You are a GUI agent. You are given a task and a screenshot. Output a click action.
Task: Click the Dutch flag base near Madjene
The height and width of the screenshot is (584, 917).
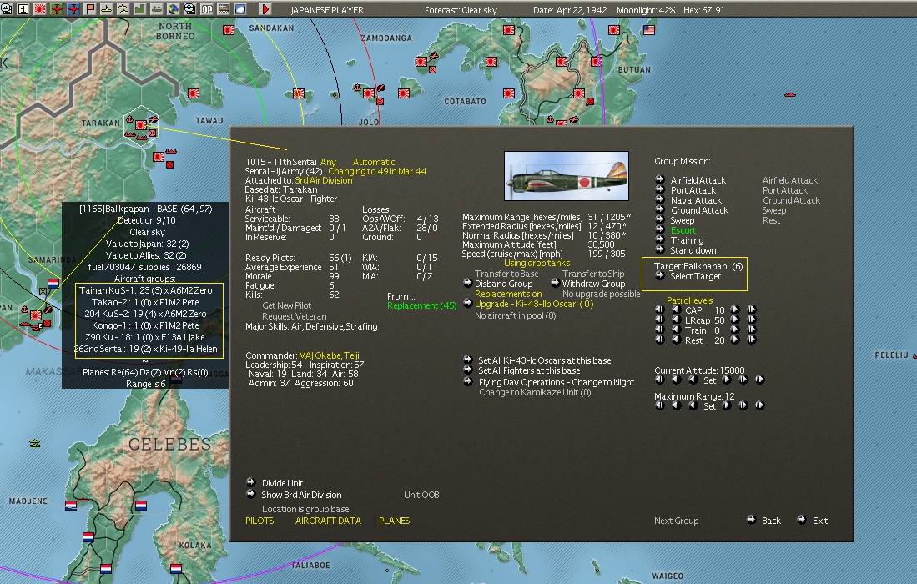(x=71, y=505)
